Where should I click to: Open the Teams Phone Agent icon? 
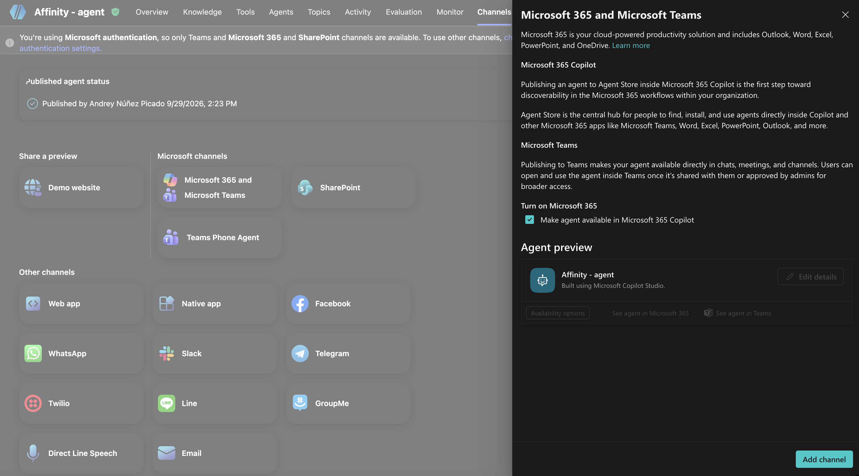click(171, 237)
